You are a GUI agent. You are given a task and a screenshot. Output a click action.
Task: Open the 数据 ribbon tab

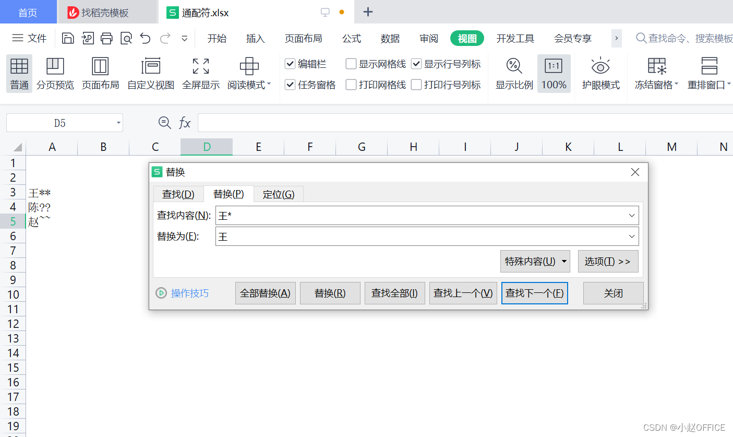390,38
